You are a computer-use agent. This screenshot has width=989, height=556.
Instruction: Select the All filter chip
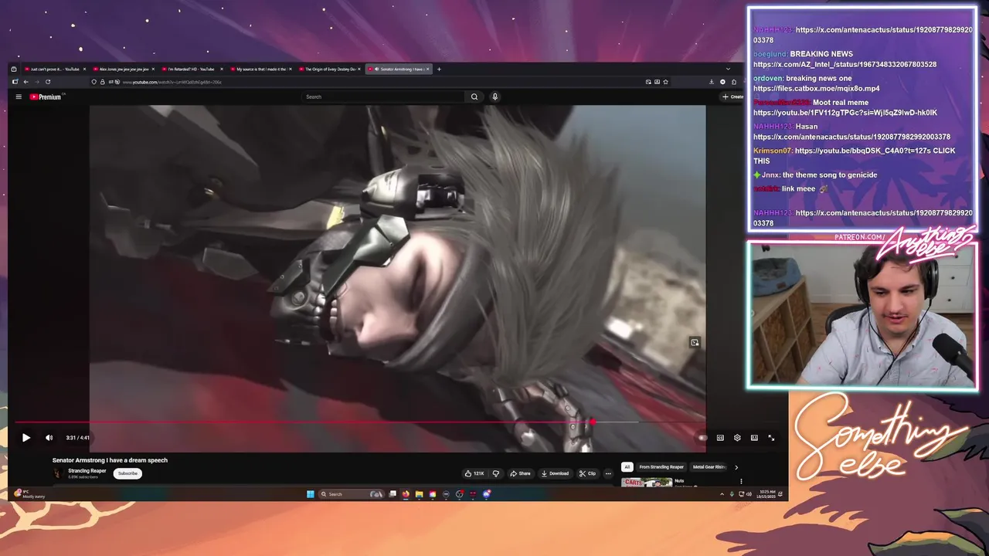pyautogui.click(x=627, y=467)
